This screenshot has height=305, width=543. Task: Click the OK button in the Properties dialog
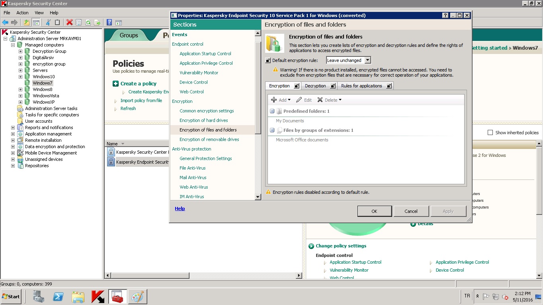[374, 211]
